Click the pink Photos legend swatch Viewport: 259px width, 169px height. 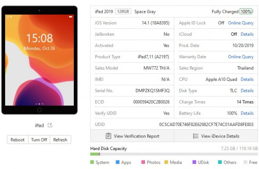click(x=143, y=162)
